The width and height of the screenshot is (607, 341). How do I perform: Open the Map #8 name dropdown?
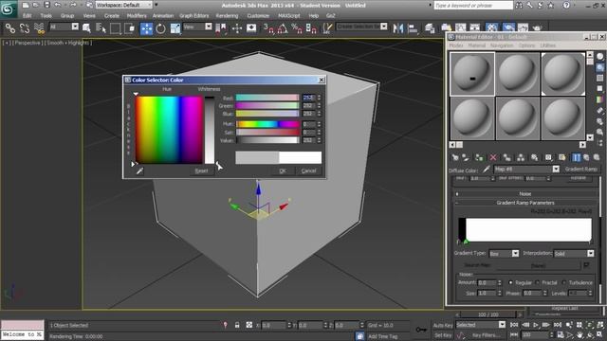526,169
